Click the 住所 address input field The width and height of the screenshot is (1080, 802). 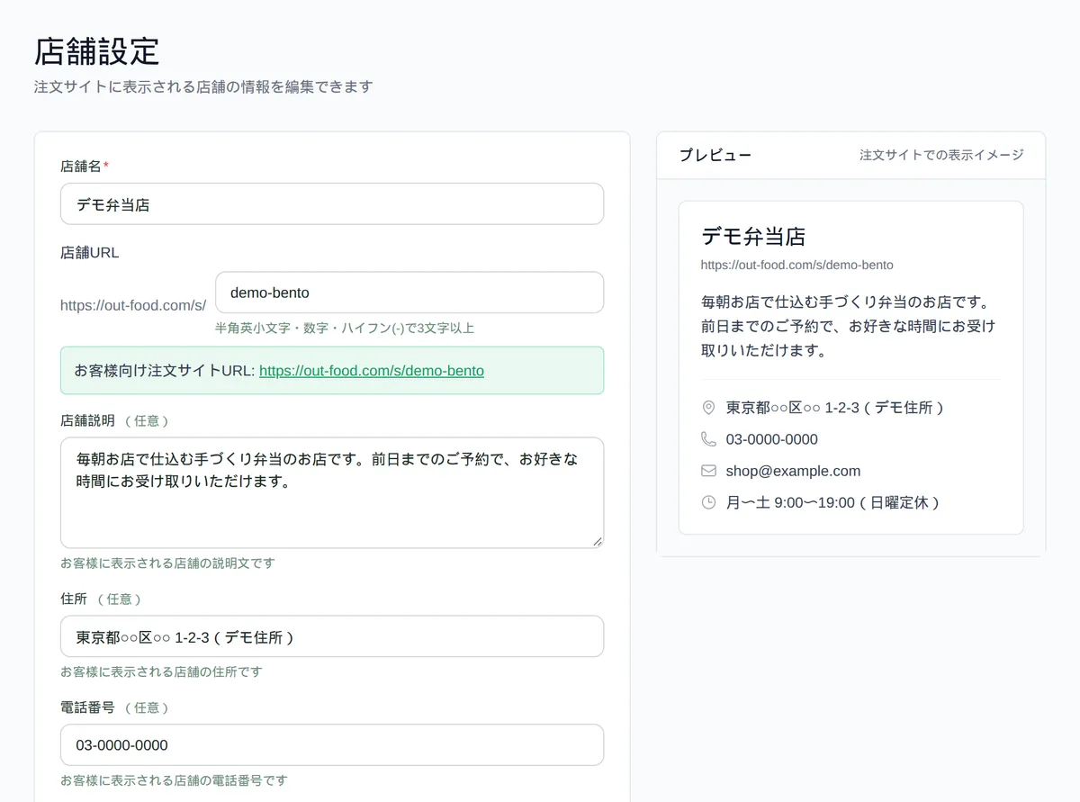332,636
